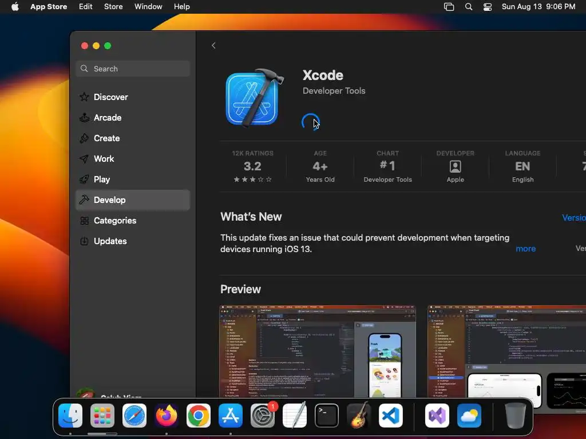Click the Xcode app icon
The height and width of the screenshot is (439, 586).
click(254, 98)
